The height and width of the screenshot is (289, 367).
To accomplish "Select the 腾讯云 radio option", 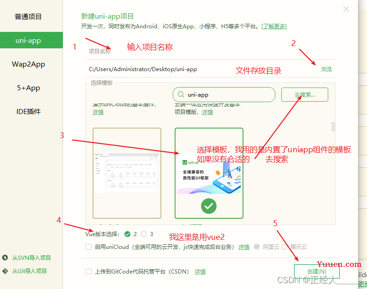I will click(284, 247).
